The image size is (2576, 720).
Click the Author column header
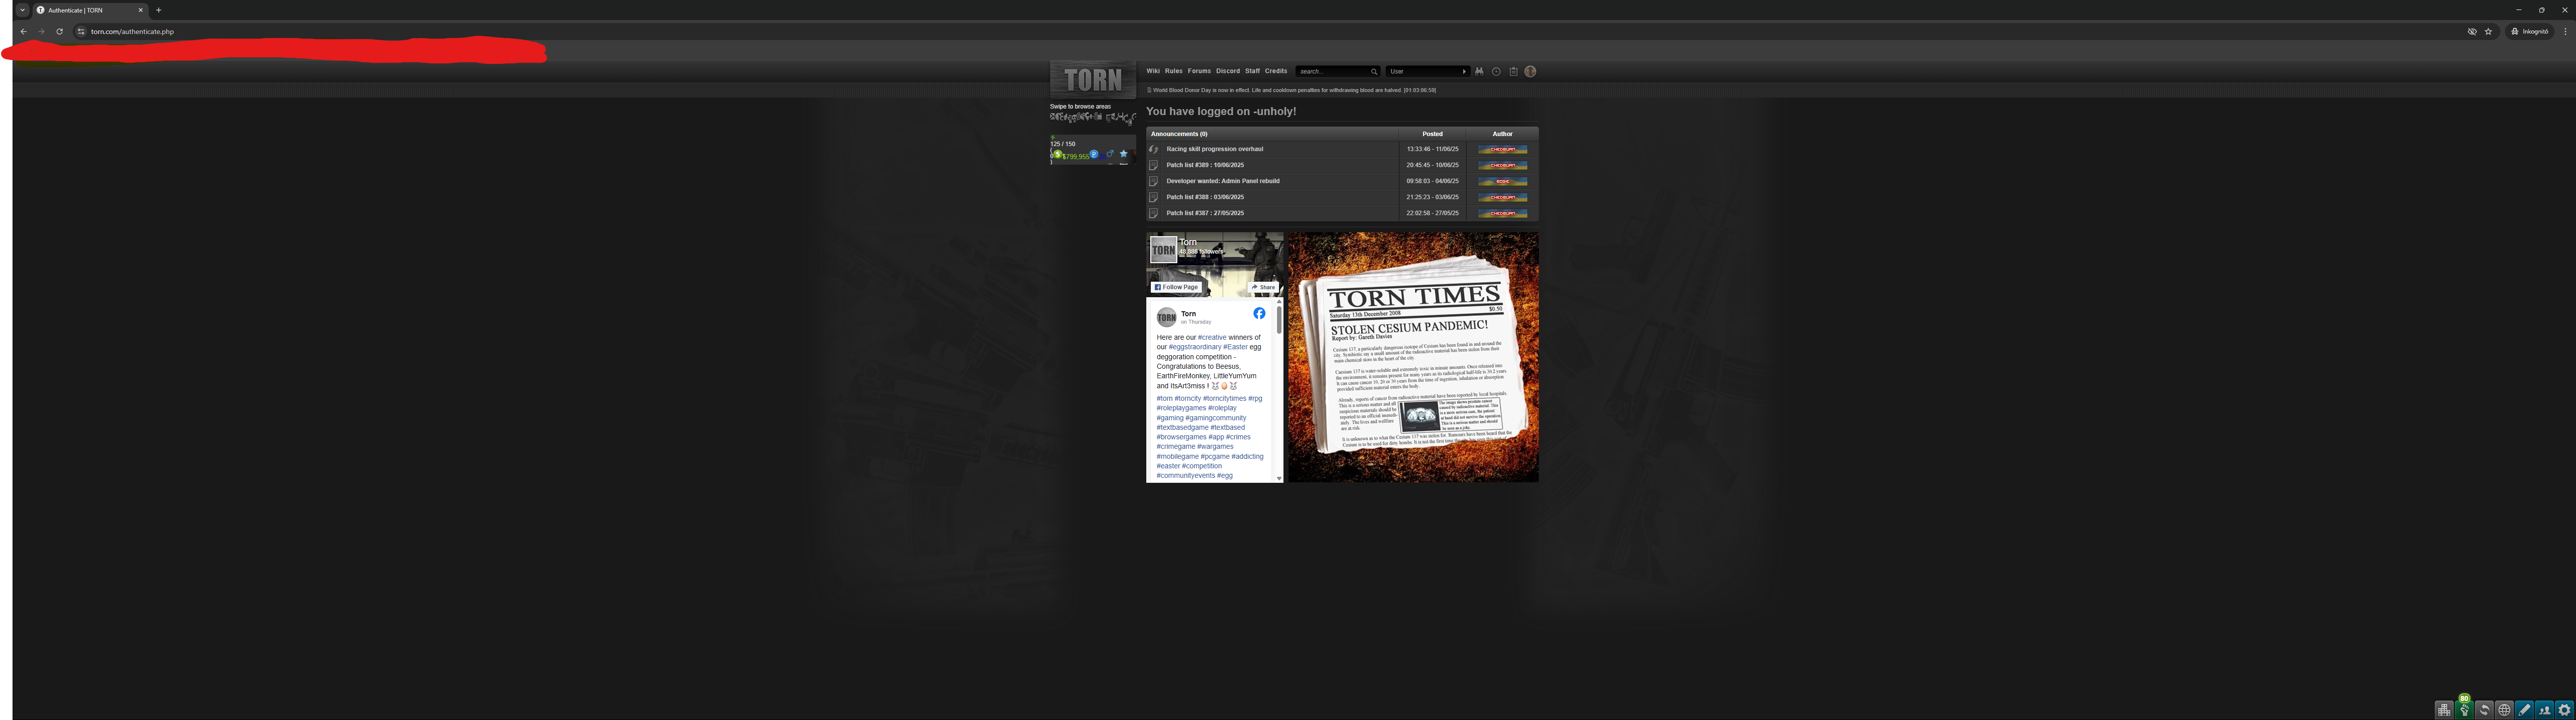click(x=1503, y=134)
